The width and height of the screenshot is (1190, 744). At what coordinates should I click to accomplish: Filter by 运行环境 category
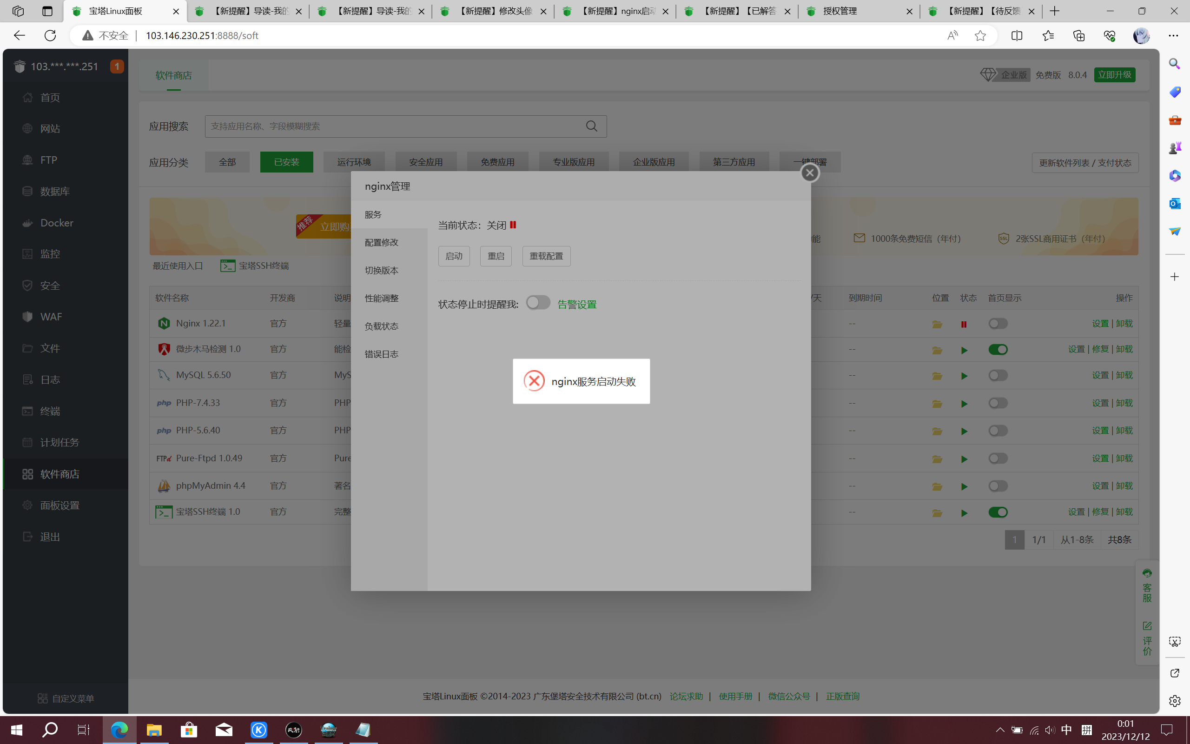pos(354,162)
